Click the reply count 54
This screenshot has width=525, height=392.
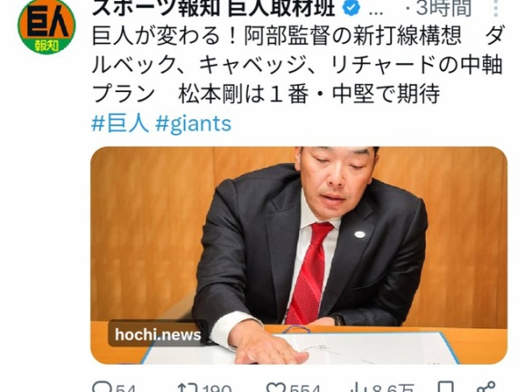point(126,388)
